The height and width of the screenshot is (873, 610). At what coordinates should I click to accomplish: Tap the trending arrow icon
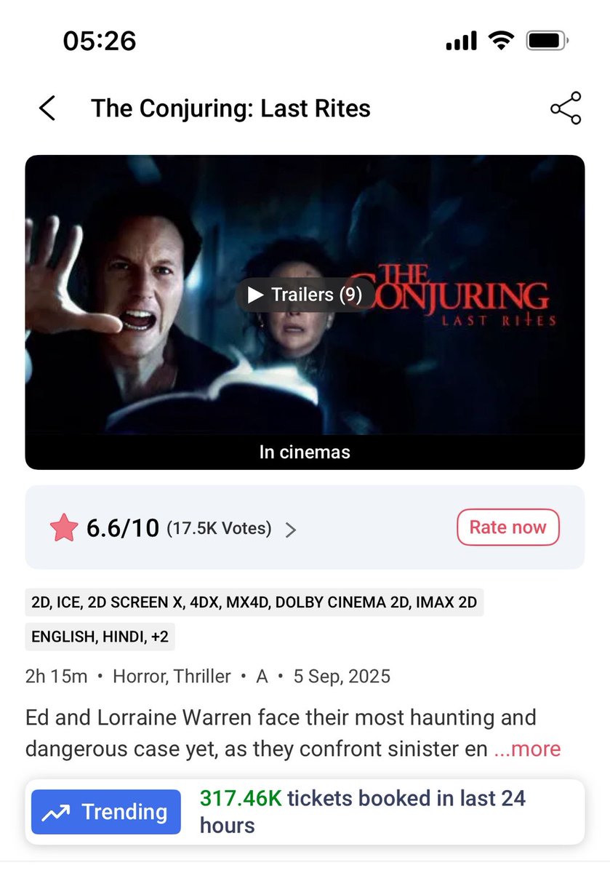click(x=56, y=812)
